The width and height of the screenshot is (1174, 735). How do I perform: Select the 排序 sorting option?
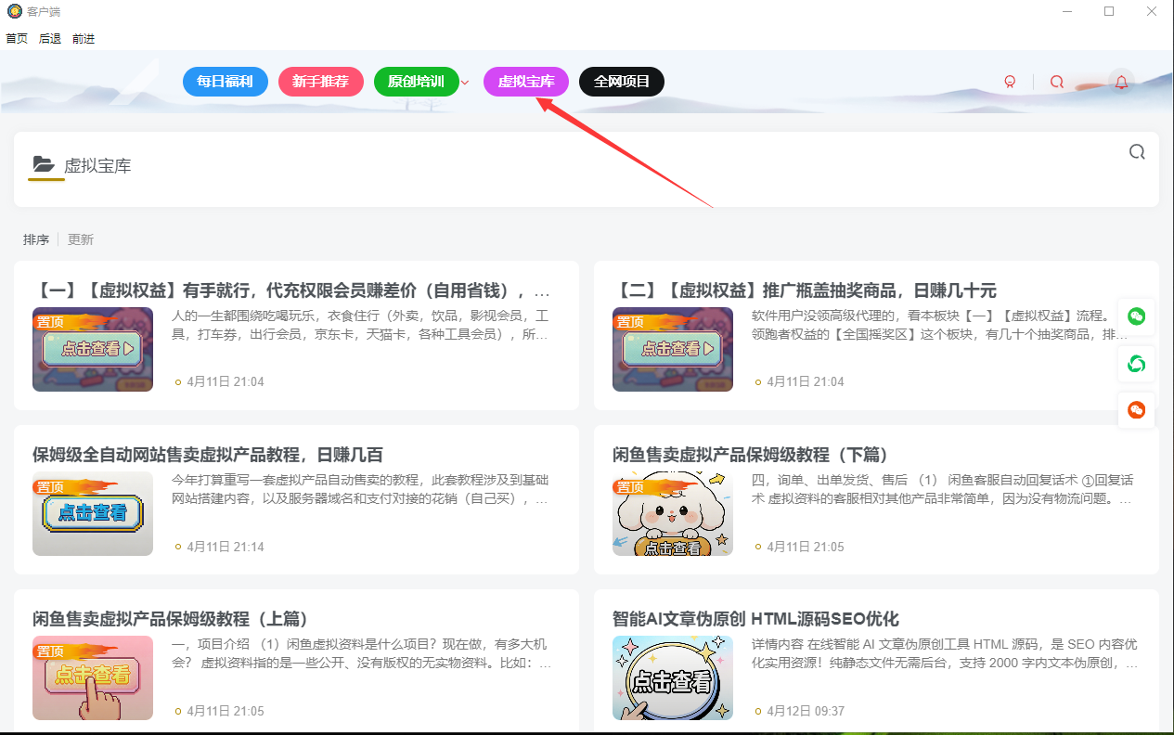(36, 239)
